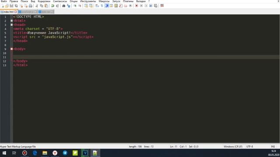The image size is (280, 157).
Task: Open Folder as Workspace toolbar icon
Action: click(126, 6)
